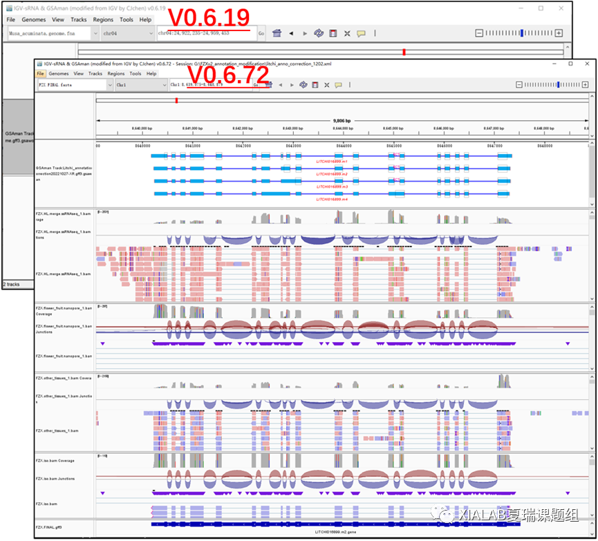
Task: Open Regions menu in the v0.6.72 window
Action: pos(116,73)
